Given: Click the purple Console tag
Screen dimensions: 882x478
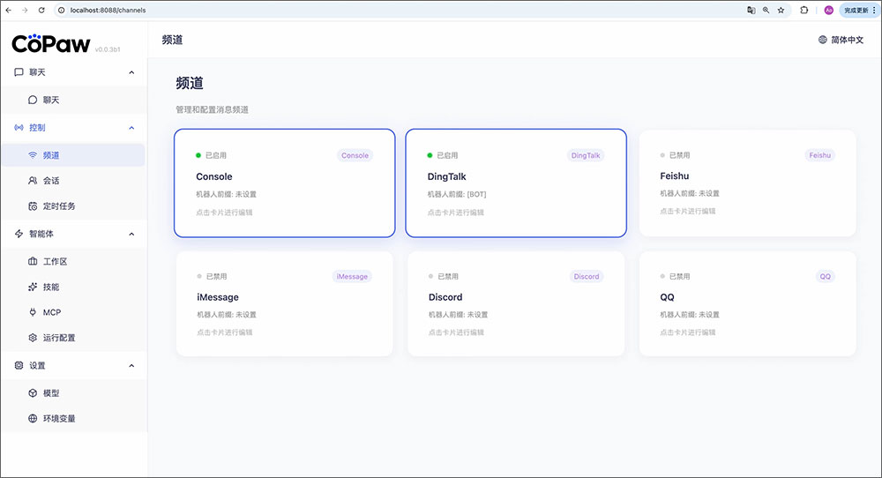Looking at the screenshot, I should 355,155.
